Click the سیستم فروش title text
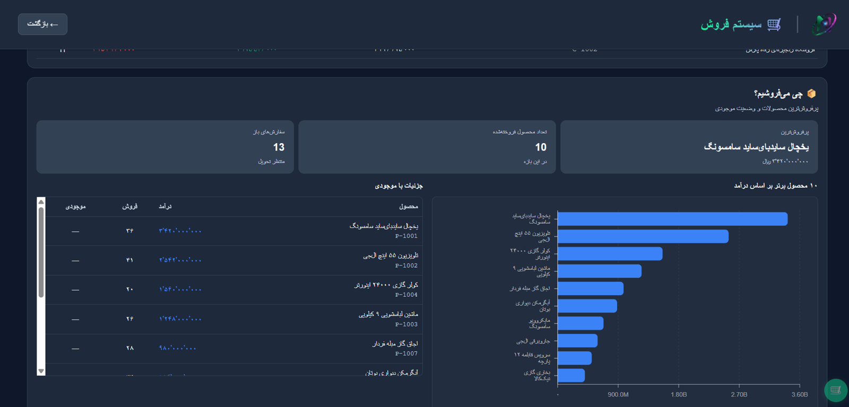Viewport: 849px width, 407px height. 731,24
